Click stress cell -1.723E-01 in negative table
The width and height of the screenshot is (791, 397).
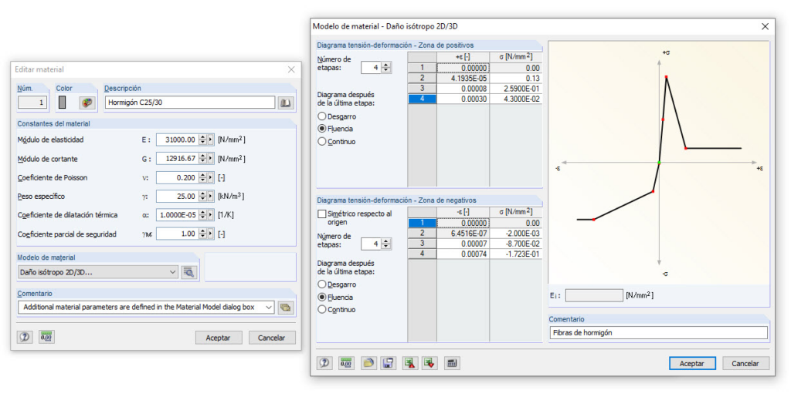(515, 254)
